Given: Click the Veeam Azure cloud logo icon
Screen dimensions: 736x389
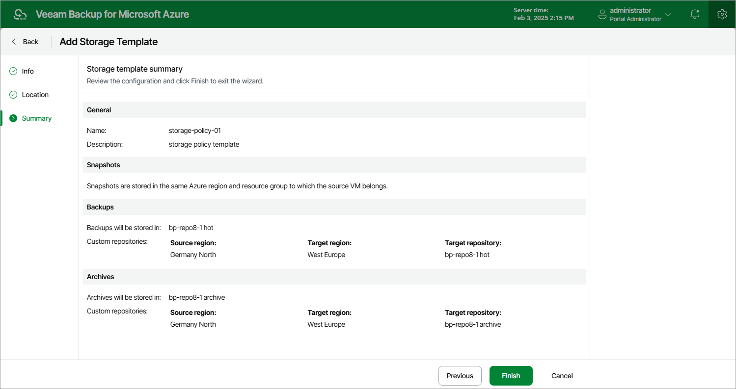Looking at the screenshot, I should click(20, 14).
